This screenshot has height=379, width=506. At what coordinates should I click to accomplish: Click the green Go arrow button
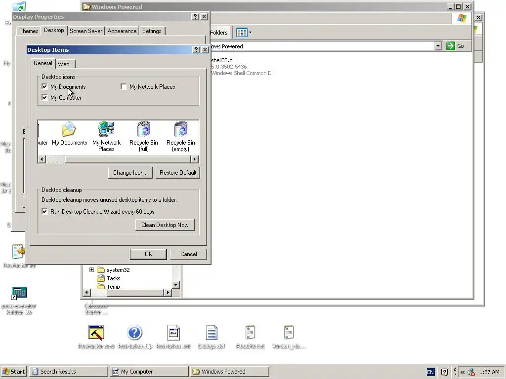pos(451,46)
